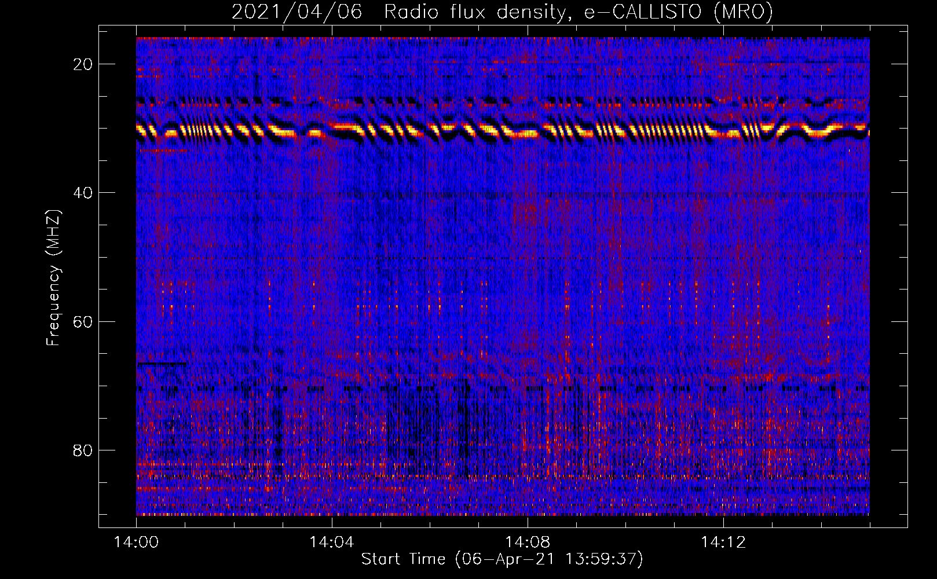Click the plot title "Radio flux density, e-CALLISTO (MRO)"

pos(579,12)
